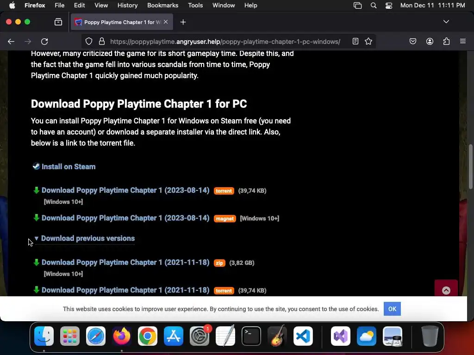Open a new tab with plus
This screenshot has height=355, width=474.
(x=183, y=22)
